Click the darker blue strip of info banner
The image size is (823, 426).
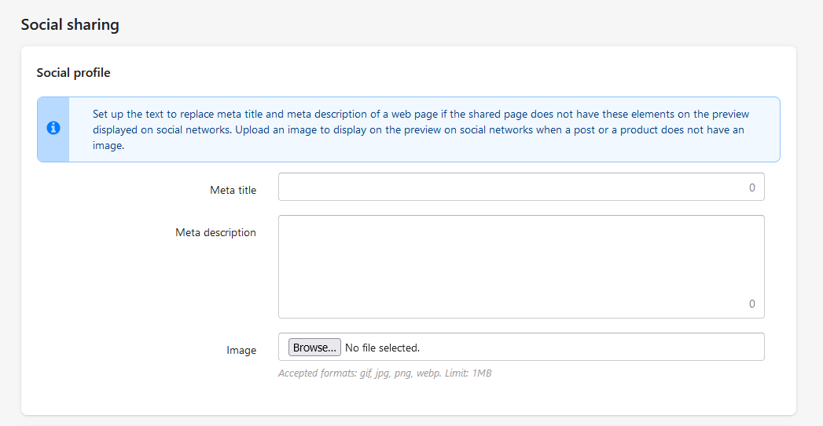(53, 129)
